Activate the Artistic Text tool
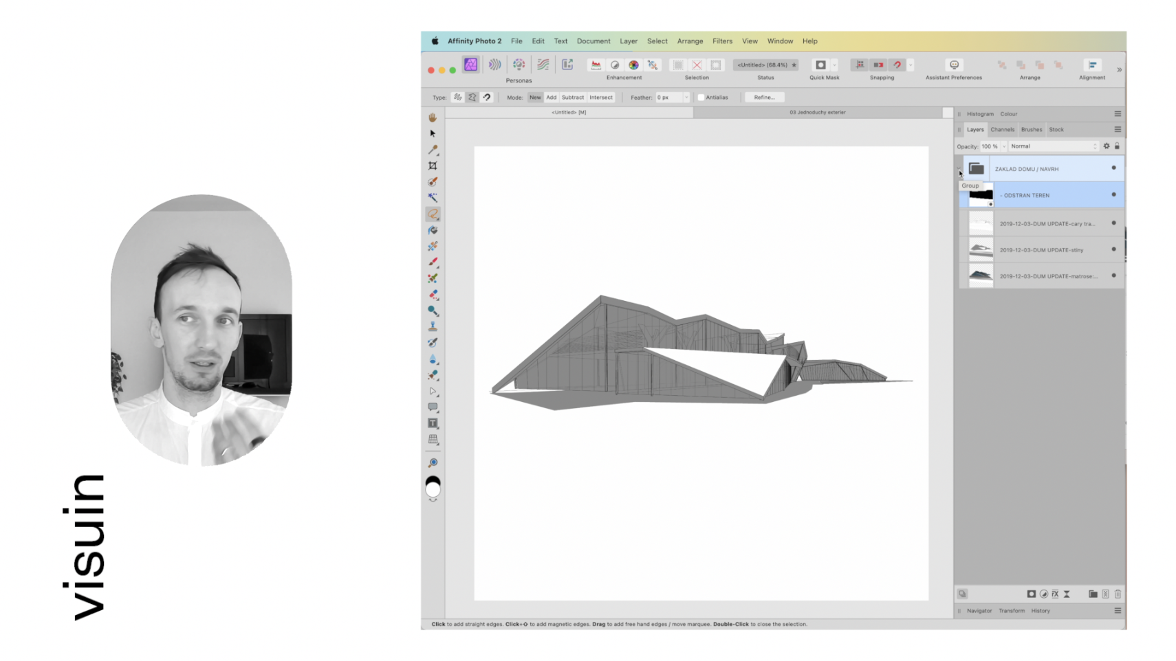 coord(433,423)
